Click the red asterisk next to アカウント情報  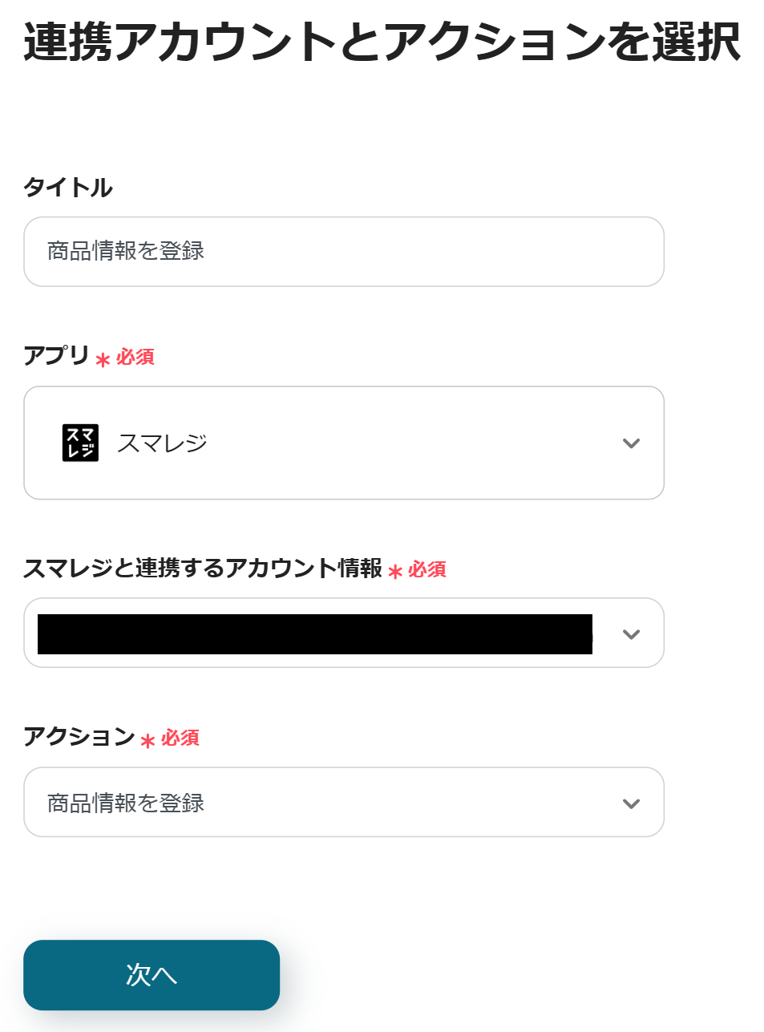(394, 573)
